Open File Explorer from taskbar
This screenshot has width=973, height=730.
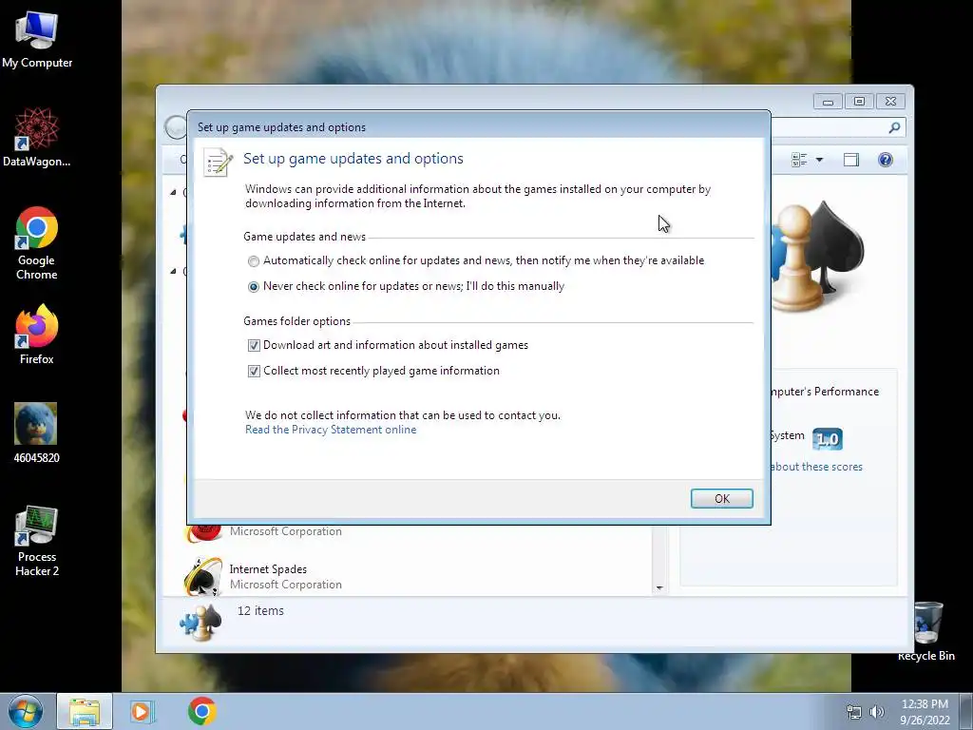[x=85, y=712]
